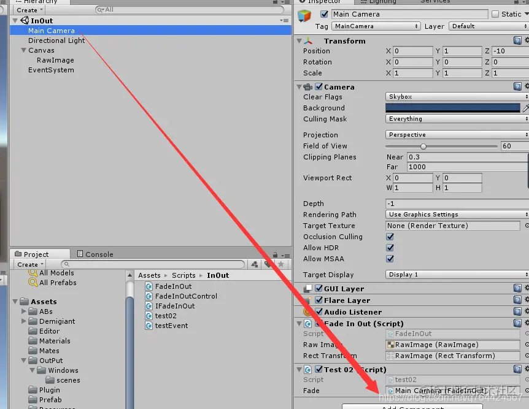Lock the Project panel
The height and width of the screenshot is (409, 529).
click(x=276, y=255)
